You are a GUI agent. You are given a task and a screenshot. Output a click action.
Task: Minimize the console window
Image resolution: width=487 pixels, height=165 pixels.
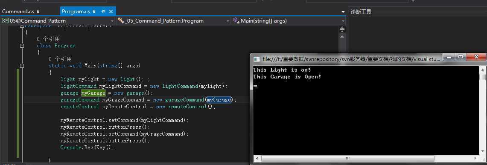(449, 57)
